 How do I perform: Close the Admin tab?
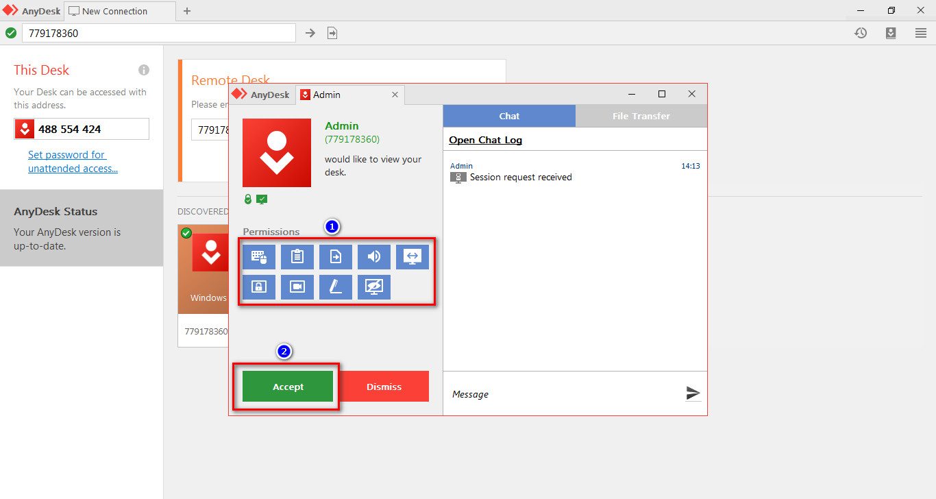click(x=395, y=95)
